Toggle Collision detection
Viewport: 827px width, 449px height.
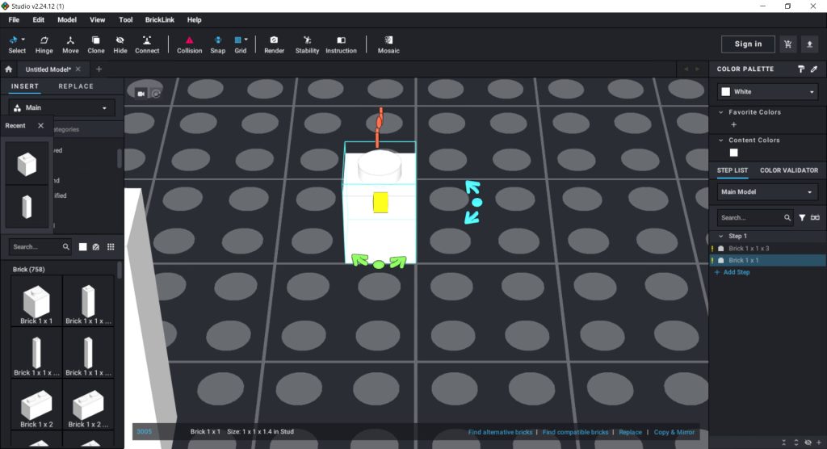189,44
